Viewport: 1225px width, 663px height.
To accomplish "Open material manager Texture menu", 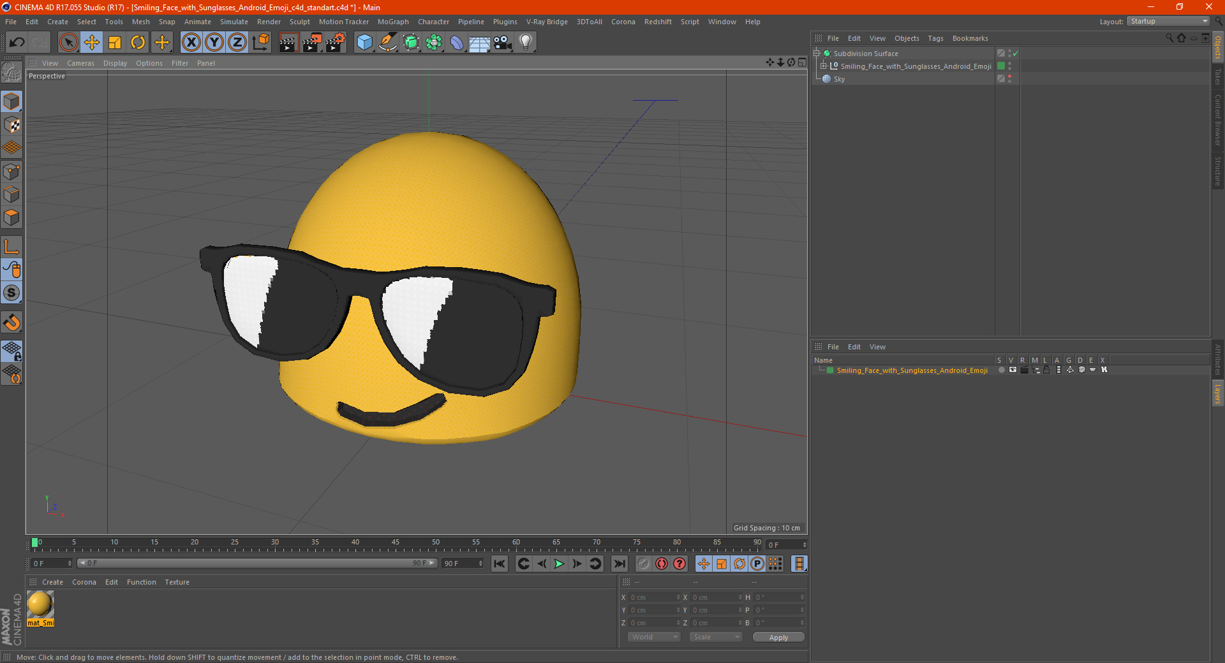I will pyautogui.click(x=177, y=582).
